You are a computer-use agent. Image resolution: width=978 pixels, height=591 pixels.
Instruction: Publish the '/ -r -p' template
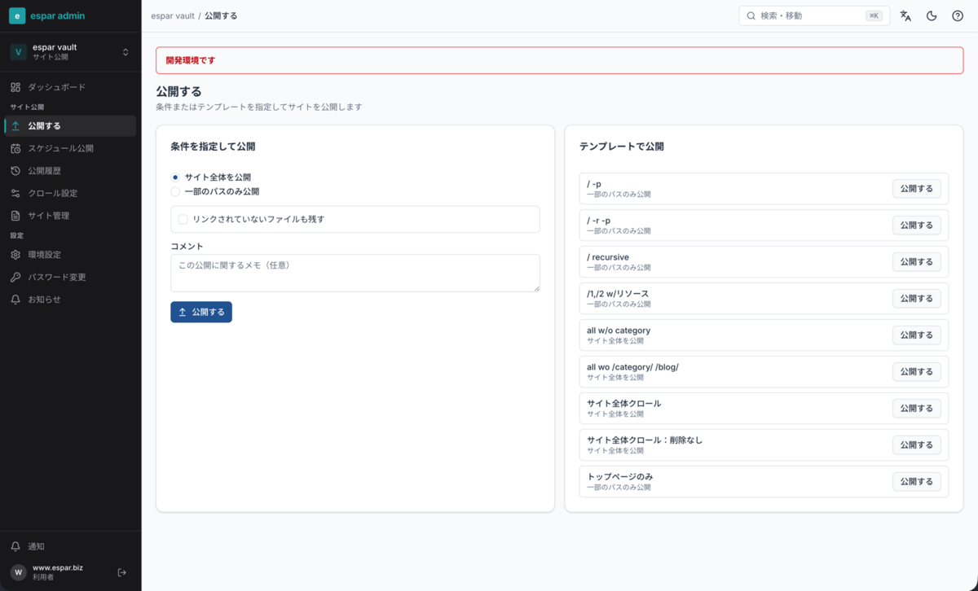pyautogui.click(x=917, y=225)
